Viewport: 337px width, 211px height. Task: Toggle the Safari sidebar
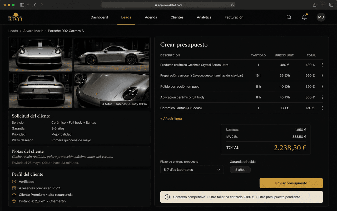tap(22, 5)
